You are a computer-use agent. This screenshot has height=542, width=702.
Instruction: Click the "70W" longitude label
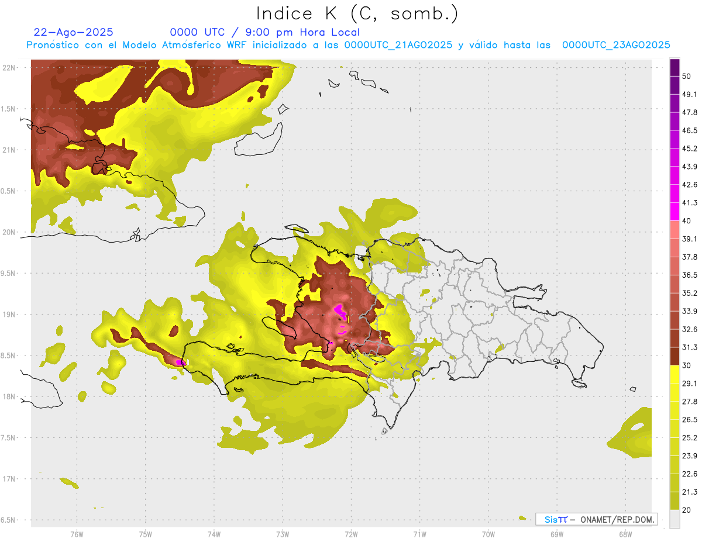488,534
